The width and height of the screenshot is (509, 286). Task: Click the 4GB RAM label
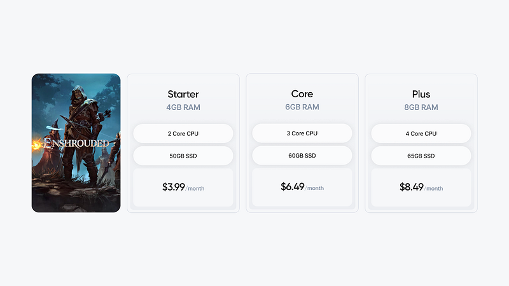coord(183,107)
